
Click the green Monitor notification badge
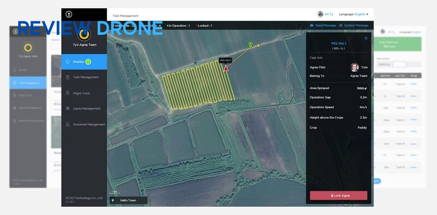(88, 62)
